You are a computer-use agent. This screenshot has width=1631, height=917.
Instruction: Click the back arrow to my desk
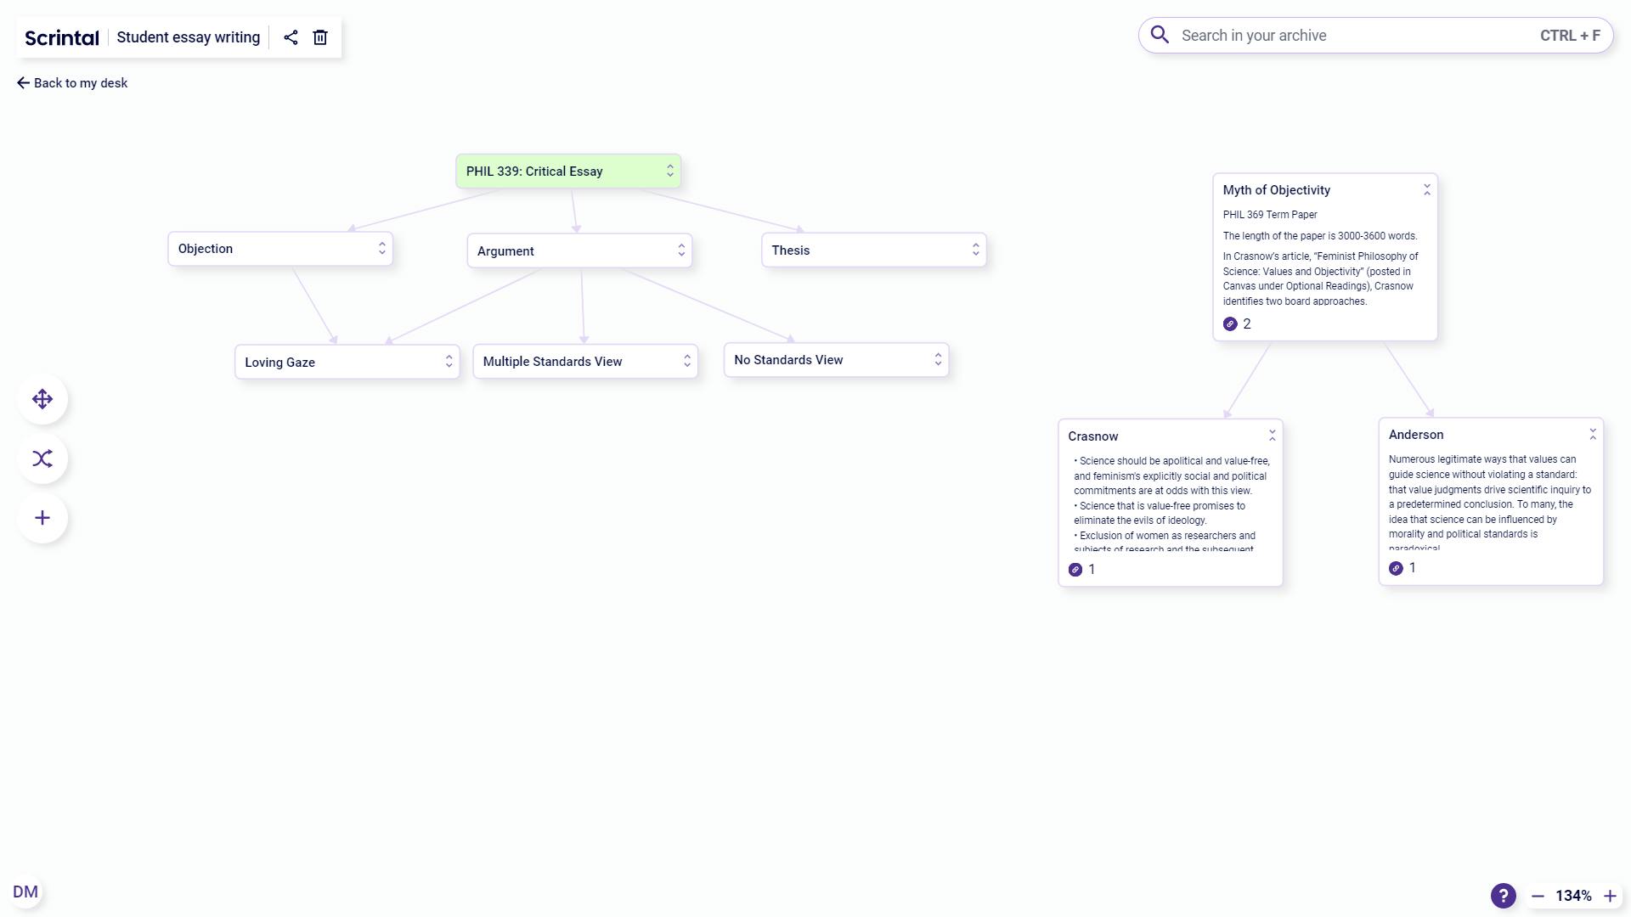pos(22,82)
